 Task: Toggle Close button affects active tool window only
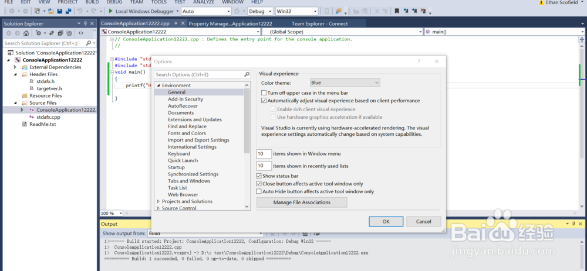(x=259, y=184)
